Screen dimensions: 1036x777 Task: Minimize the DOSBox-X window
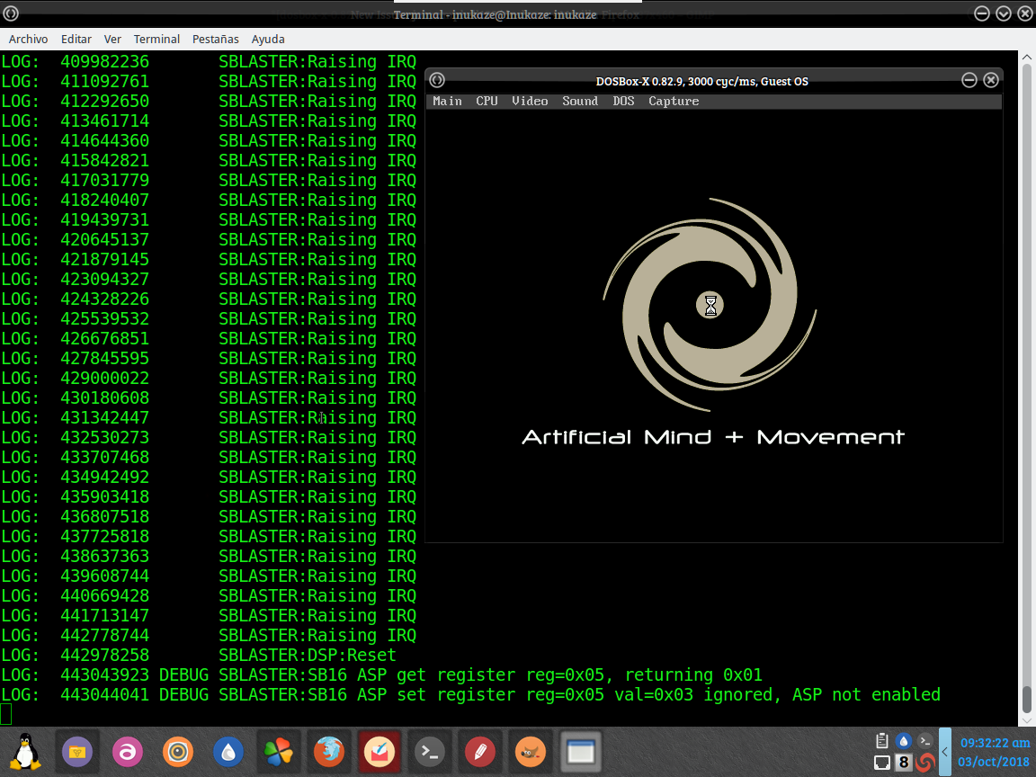tap(969, 80)
